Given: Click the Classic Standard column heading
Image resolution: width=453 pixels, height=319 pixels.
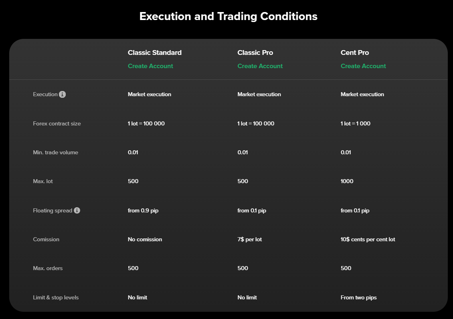Looking at the screenshot, I should [155, 52].
